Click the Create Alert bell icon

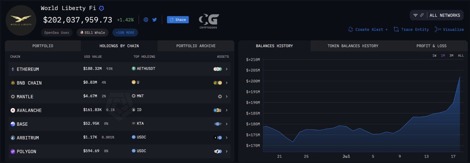click(x=351, y=29)
